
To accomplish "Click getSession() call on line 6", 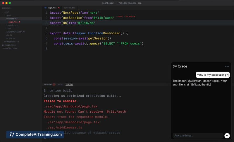I will [99, 38].
